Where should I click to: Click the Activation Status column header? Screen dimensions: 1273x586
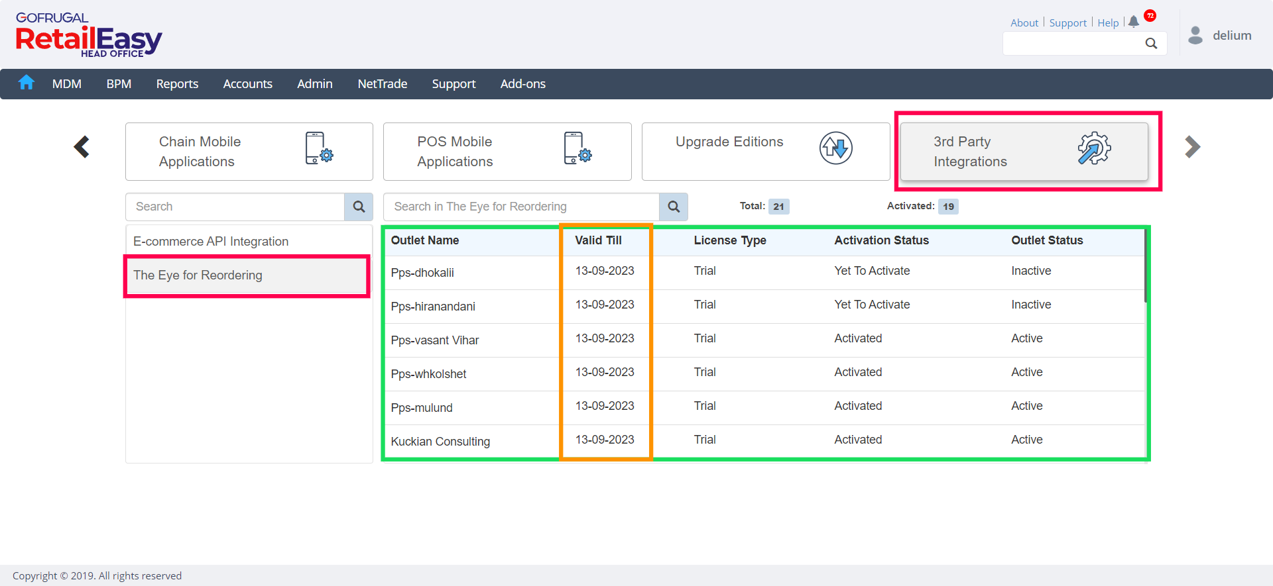pos(881,240)
